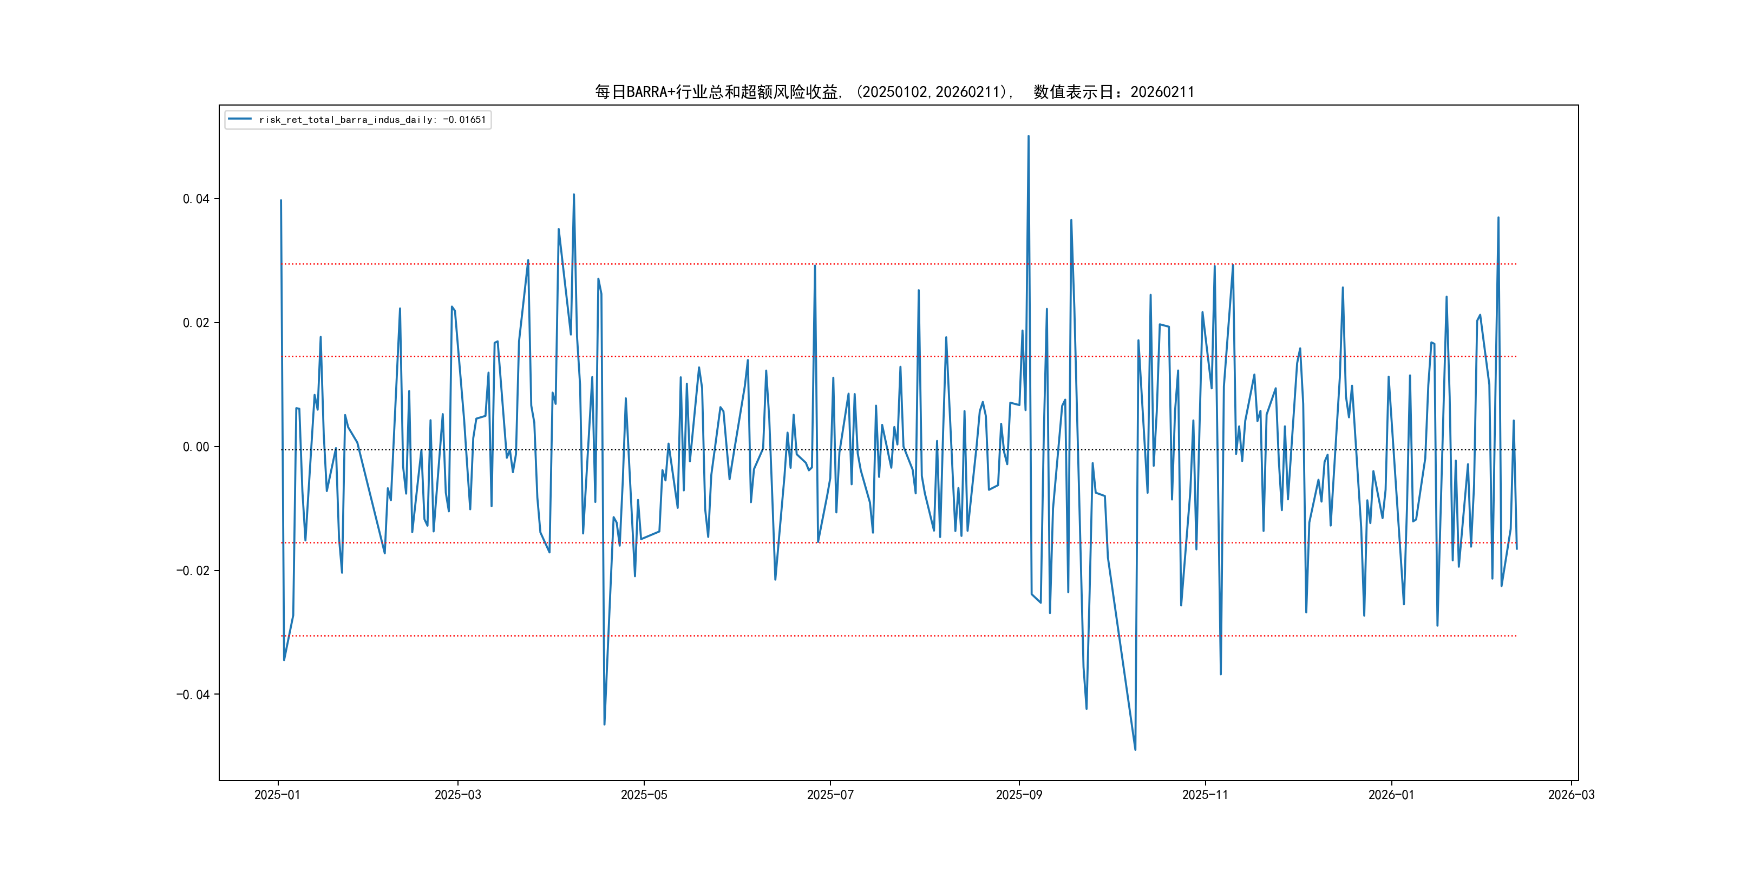Click the 2025-09 x-axis label
1754x877 pixels.
coord(1019,795)
